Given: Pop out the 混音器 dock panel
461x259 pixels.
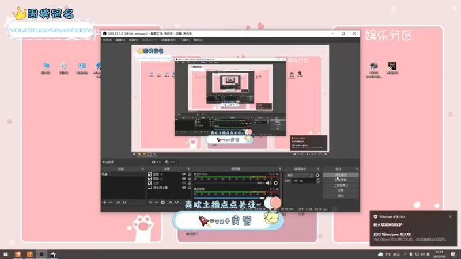Looking at the screenshot, I should 280,169.
